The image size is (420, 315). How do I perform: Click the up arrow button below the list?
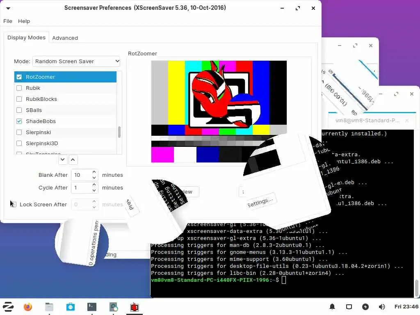click(73, 160)
